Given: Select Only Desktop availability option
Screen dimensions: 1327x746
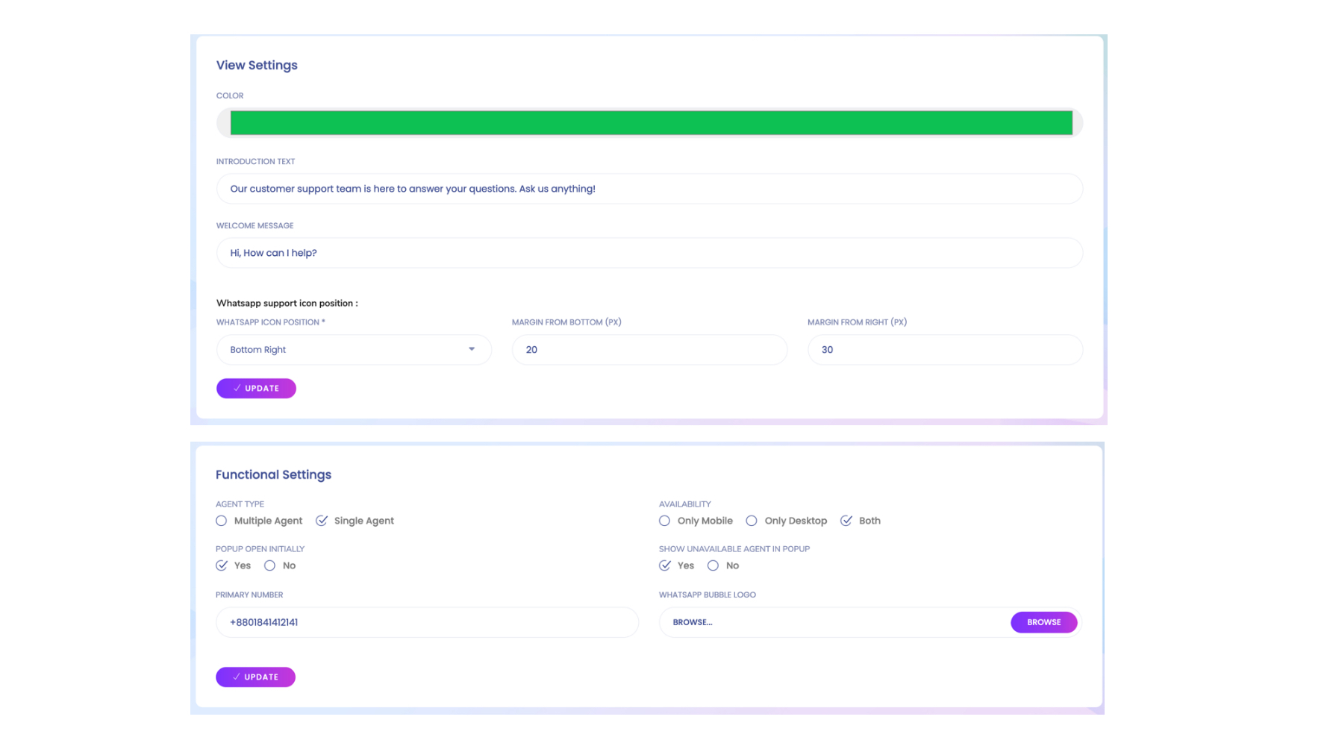Looking at the screenshot, I should [752, 521].
